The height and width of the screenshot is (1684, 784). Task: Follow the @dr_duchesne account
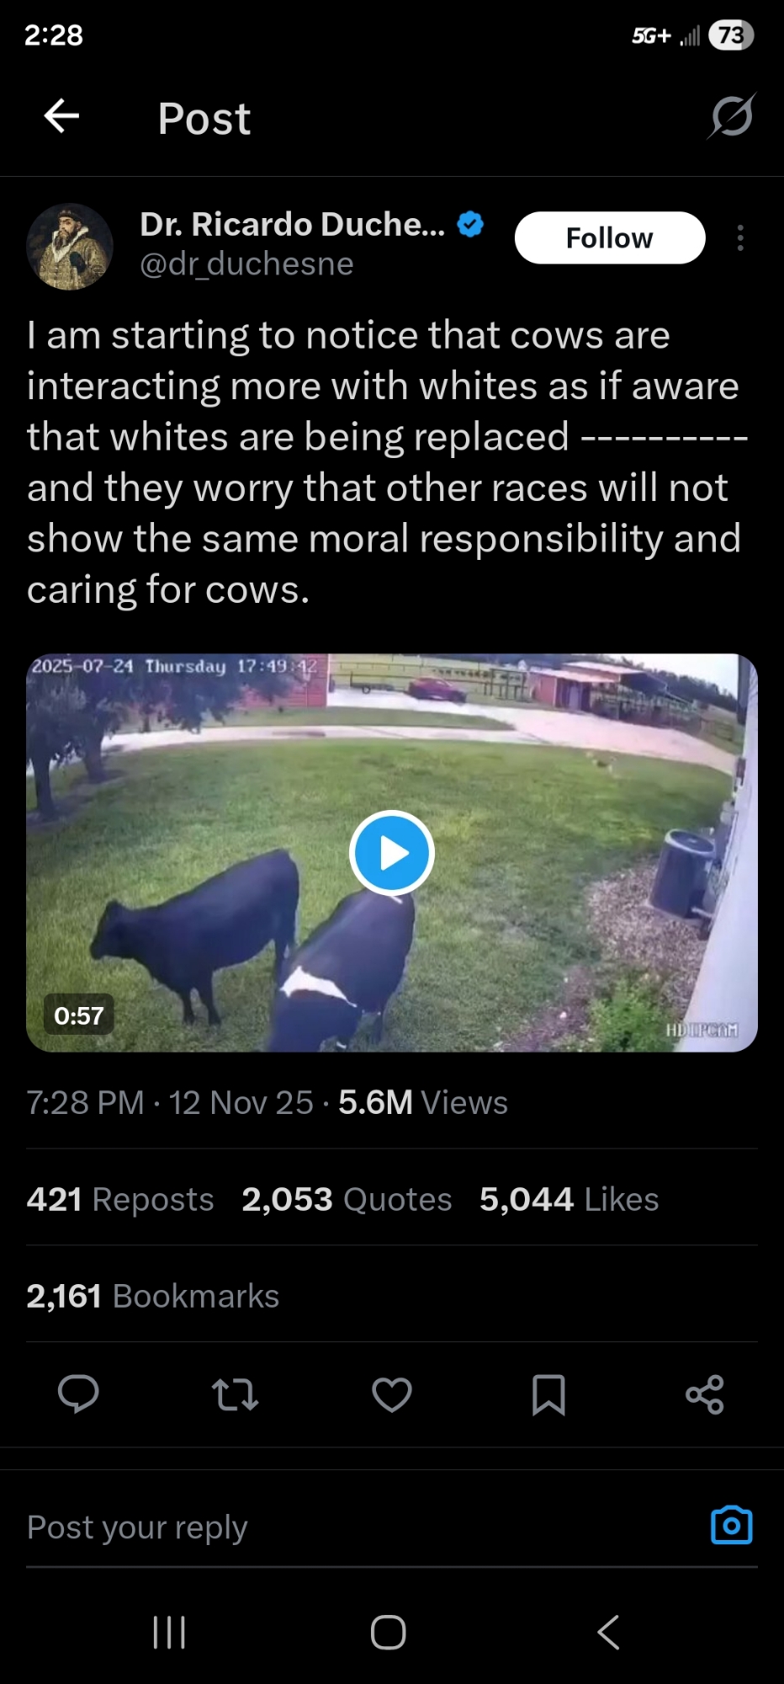tap(610, 238)
